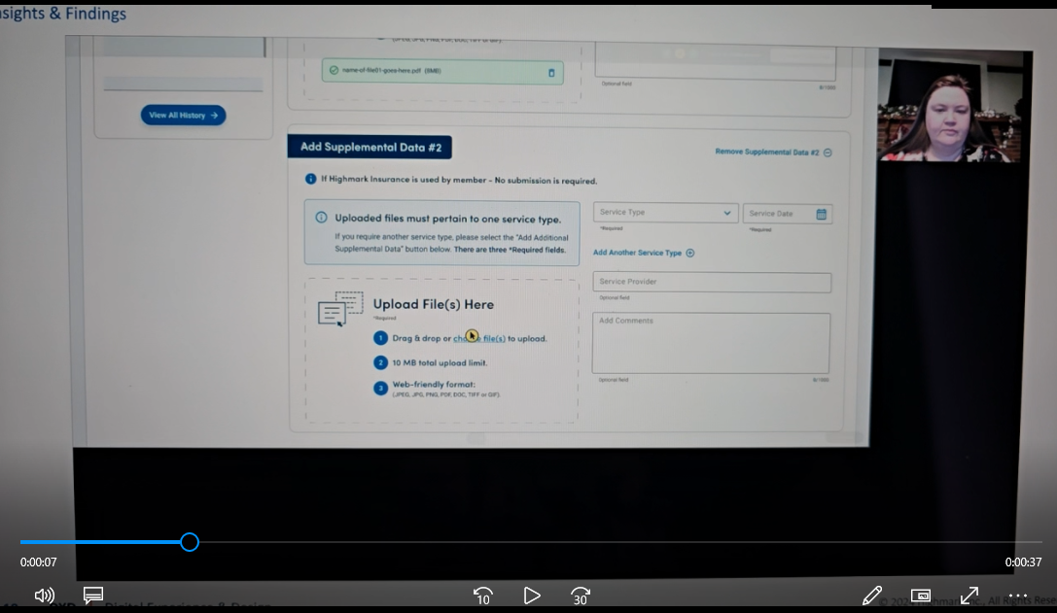This screenshot has width=1057, height=613.
Task: Click the pencil annotate icon
Action: pos(872,595)
